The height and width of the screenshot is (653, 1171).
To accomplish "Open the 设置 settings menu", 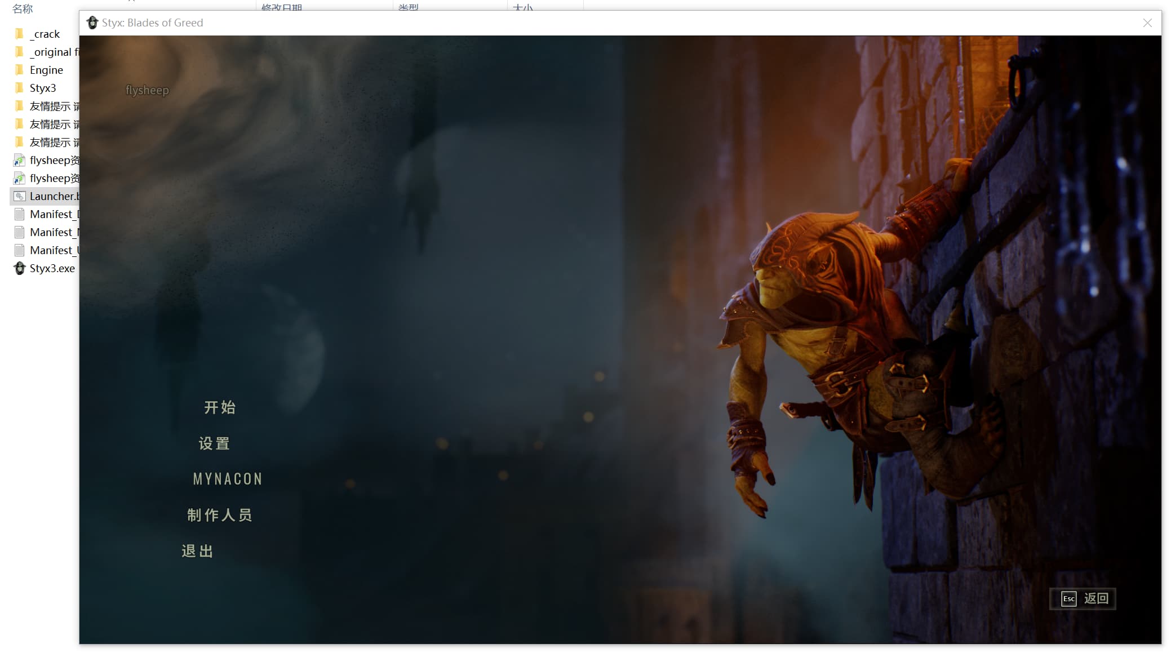I will tap(214, 443).
